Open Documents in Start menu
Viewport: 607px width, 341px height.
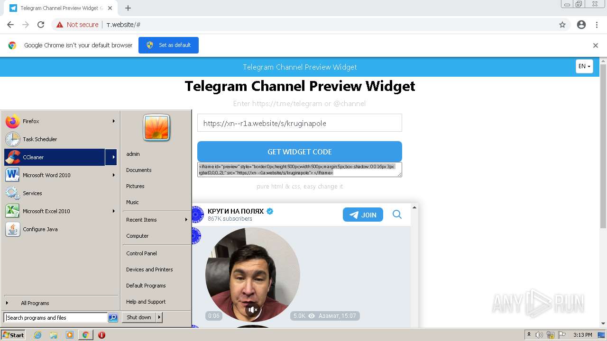pos(139,170)
